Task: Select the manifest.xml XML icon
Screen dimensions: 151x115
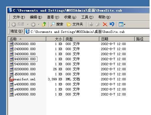Action: coord(12,79)
